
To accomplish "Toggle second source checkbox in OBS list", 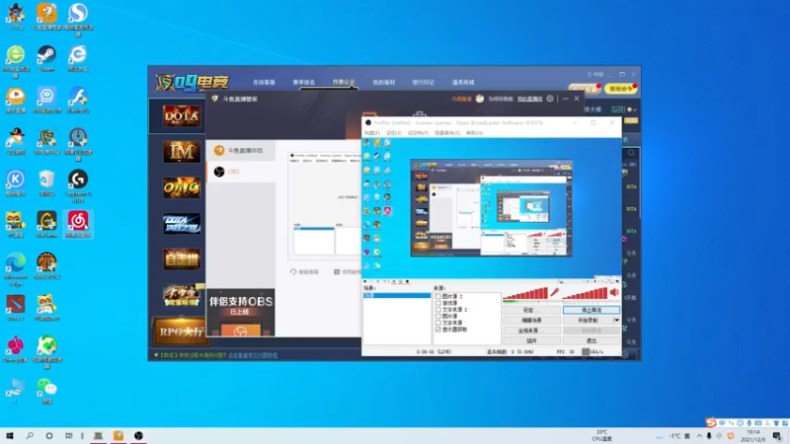I will [x=438, y=303].
